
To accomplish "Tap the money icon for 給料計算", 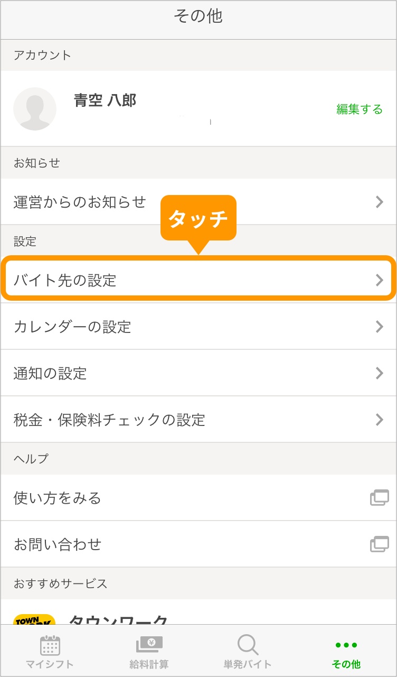I will (149, 644).
